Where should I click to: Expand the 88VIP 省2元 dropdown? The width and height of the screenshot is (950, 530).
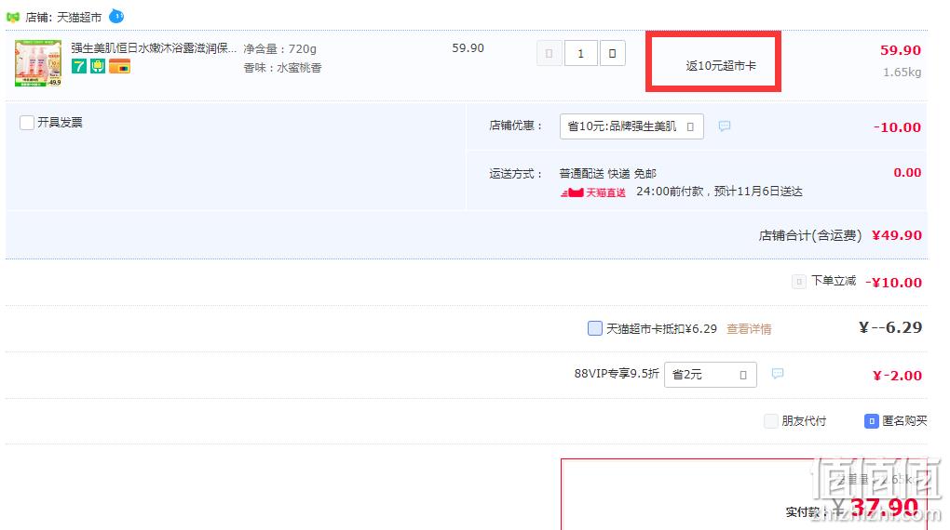pyautogui.click(x=710, y=375)
